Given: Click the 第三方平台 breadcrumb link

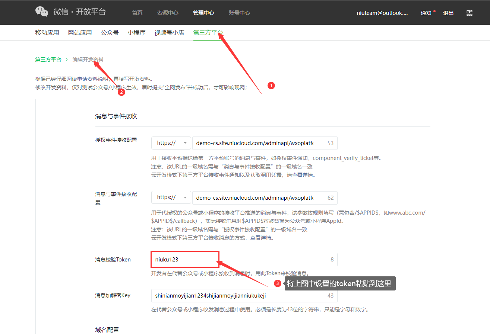Looking at the screenshot, I should point(48,60).
